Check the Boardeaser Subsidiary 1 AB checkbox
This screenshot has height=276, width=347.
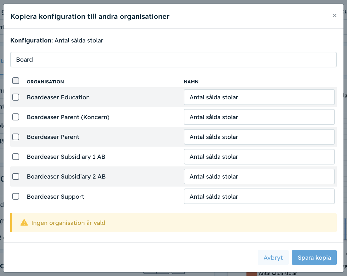[x=16, y=157]
